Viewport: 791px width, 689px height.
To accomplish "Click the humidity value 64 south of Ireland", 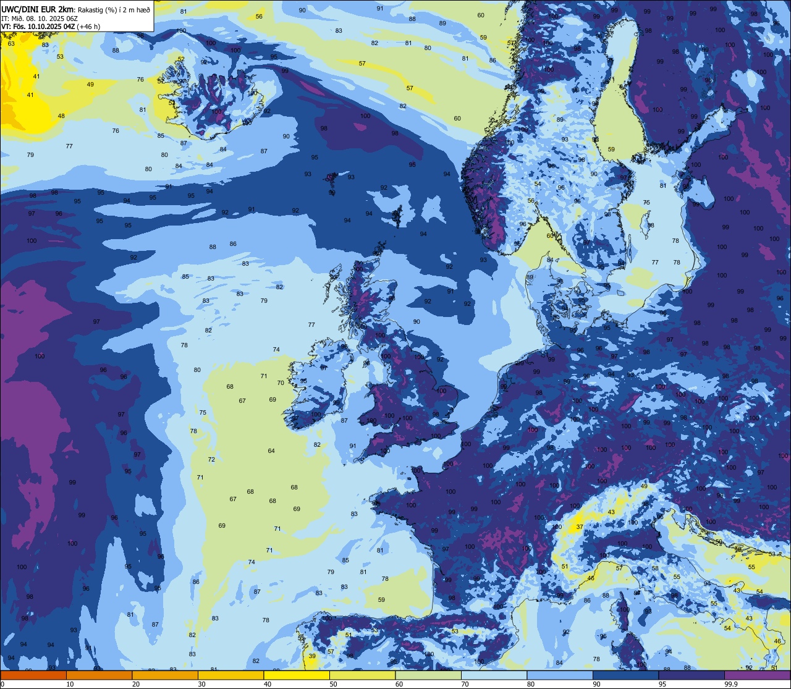I will 271,451.
